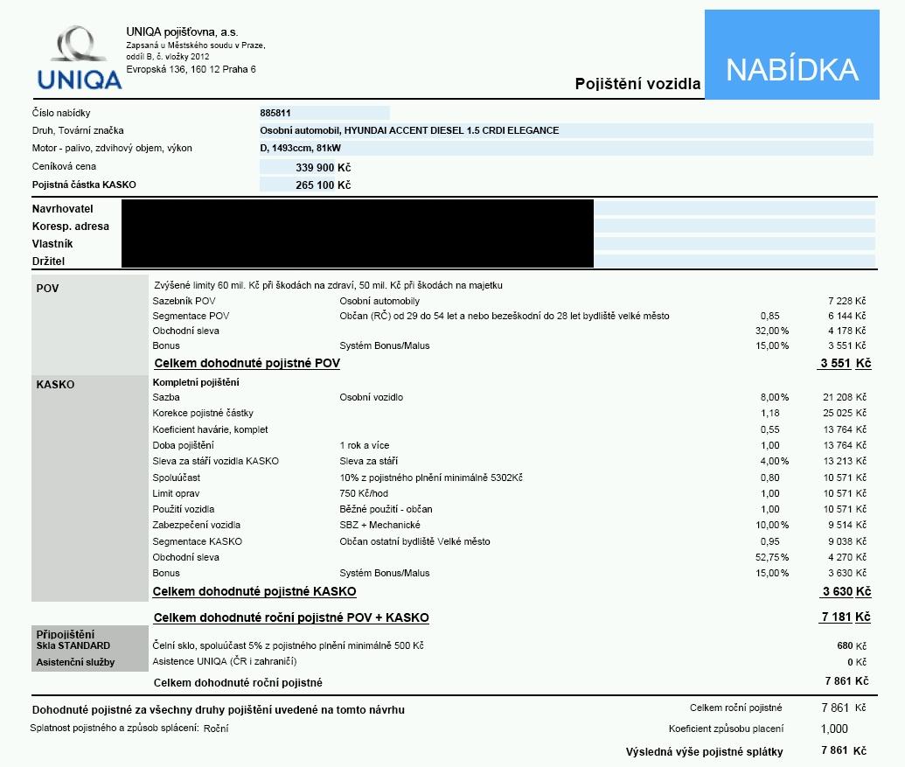Click the value '1 rok a více'

(365, 445)
